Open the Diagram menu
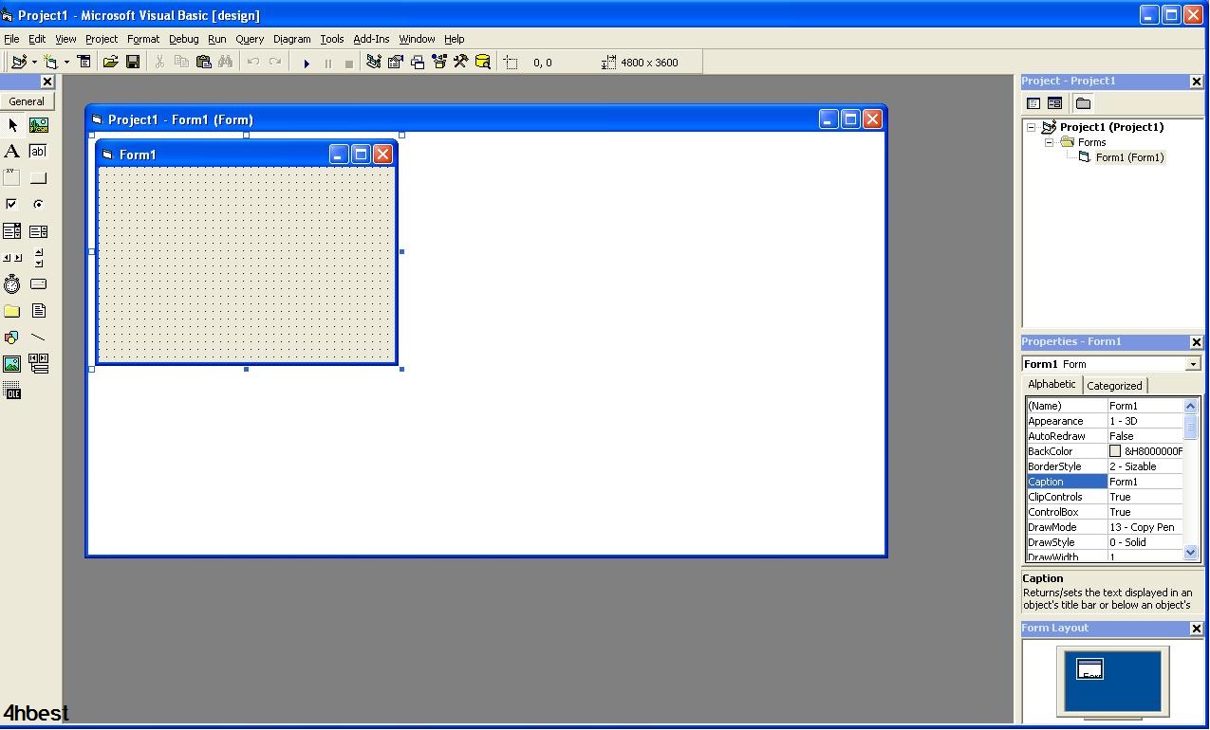The height and width of the screenshot is (730, 1210). [291, 39]
